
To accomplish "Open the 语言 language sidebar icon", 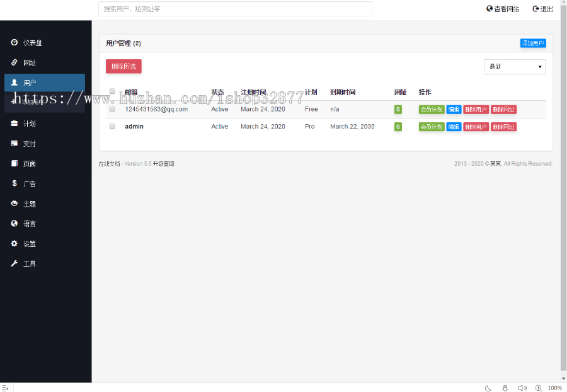I will click(x=14, y=223).
